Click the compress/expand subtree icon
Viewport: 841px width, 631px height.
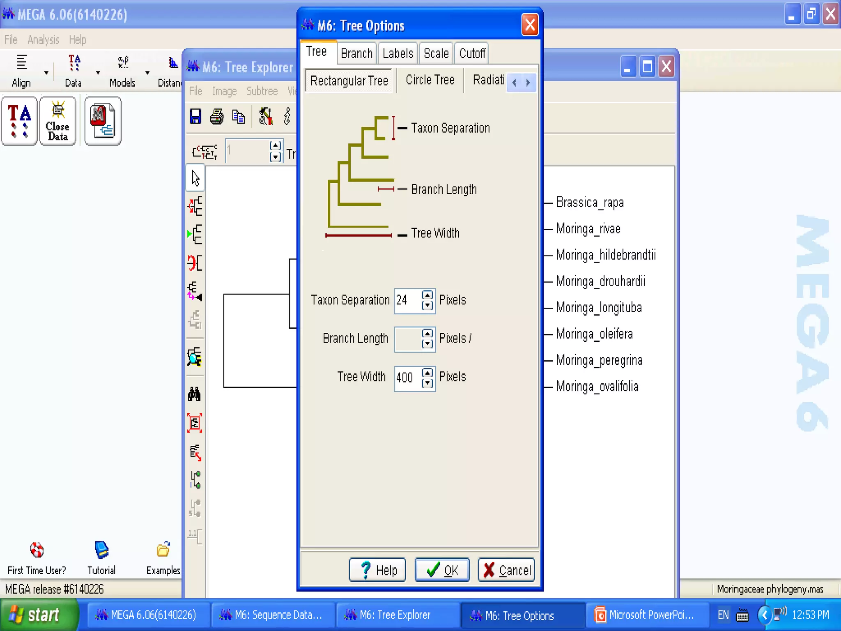(195, 291)
